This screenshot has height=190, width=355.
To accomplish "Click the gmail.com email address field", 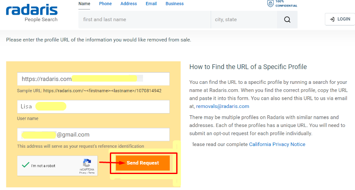I will pyautogui.click(x=93, y=134).
